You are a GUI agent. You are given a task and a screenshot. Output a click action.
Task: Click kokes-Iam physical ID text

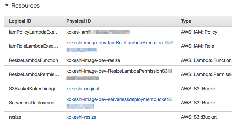(77, 32)
